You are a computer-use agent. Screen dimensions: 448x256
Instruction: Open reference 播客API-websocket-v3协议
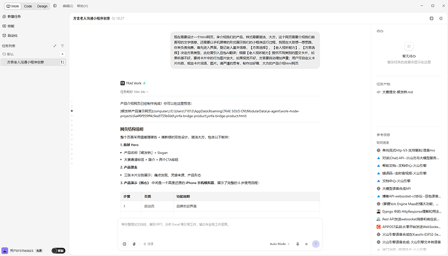[x=408, y=196]
